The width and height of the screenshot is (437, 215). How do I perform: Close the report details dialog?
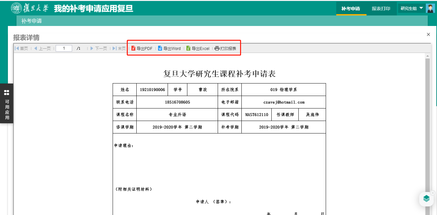click(x=428, y=35)
